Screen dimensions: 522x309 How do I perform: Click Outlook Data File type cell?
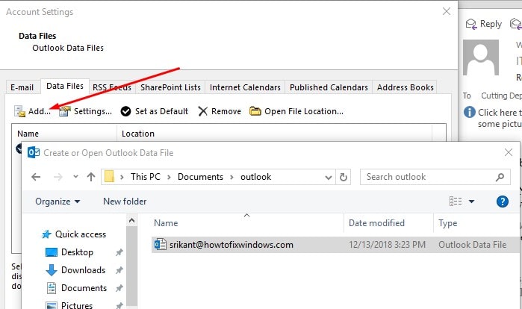[473, 245]
